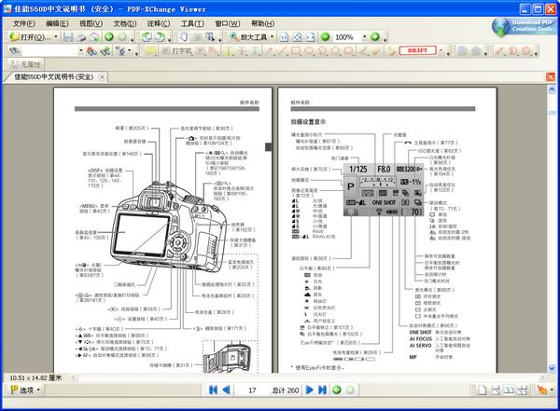Select the Arrow drawing tool
This screenshot has height=411, width=560.
tap(269, 51)
